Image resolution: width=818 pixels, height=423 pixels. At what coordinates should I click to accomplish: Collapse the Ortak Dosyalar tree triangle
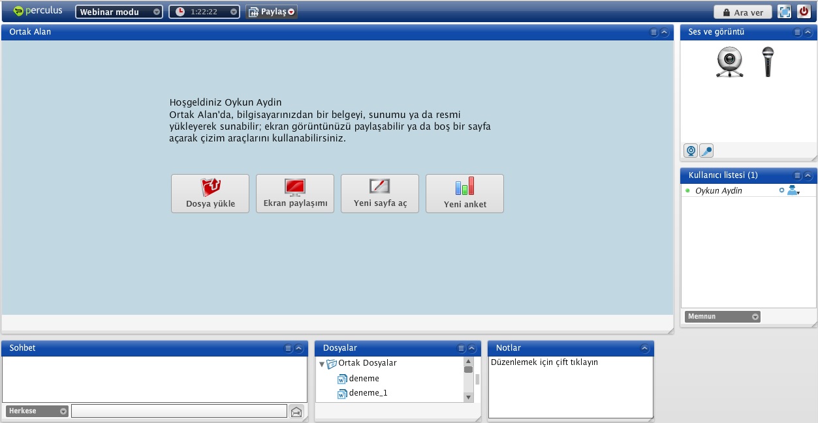[322, 364]
